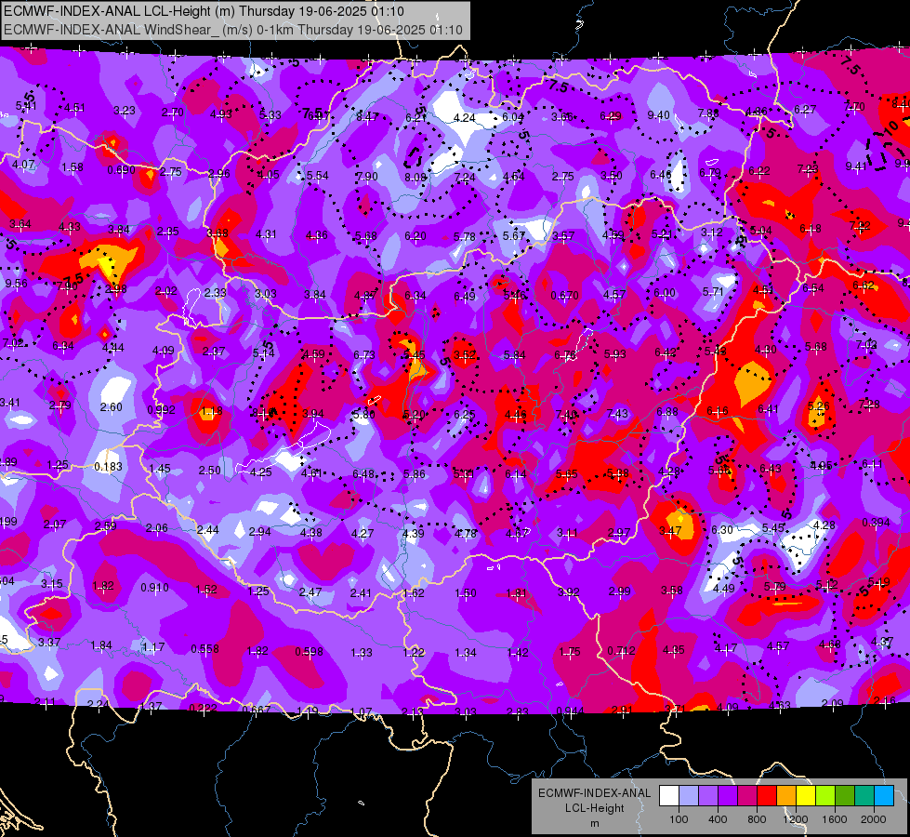This screenshot has width=910, height=837.
Task: Click the ECMWF-INDEX-ANAL text in the legend box
Action: click(x=595, y=793)
